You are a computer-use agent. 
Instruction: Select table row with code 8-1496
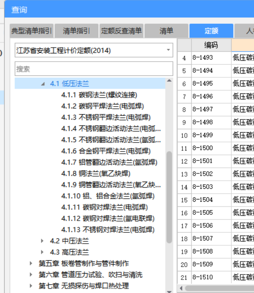coord(216,97)
